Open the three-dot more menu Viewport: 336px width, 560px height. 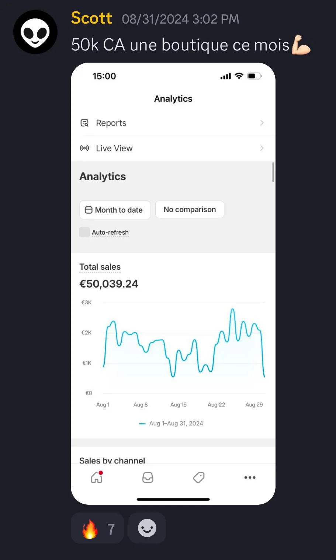250,477
